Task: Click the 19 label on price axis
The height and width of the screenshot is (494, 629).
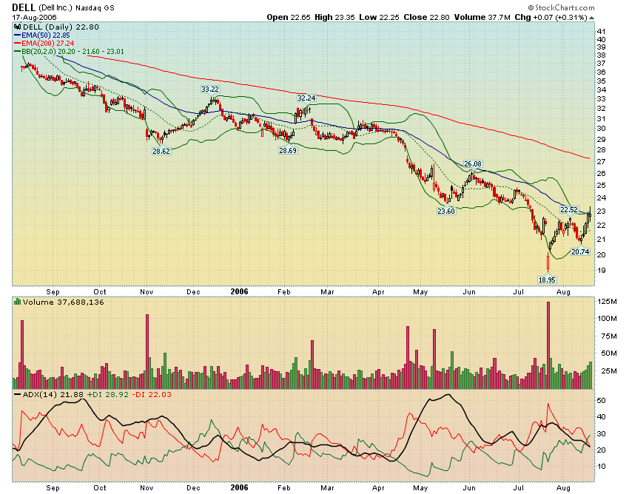Action: coord(602,270)
